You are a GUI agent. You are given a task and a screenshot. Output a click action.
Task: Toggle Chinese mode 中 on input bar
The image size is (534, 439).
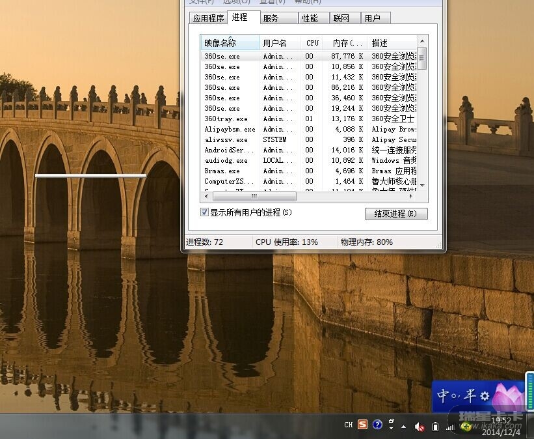point(444,395)
